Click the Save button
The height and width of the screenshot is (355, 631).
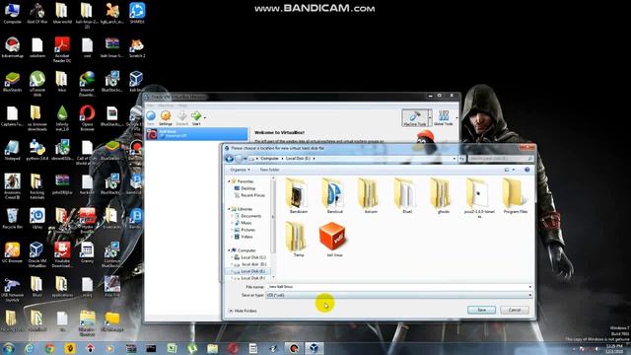482,310
